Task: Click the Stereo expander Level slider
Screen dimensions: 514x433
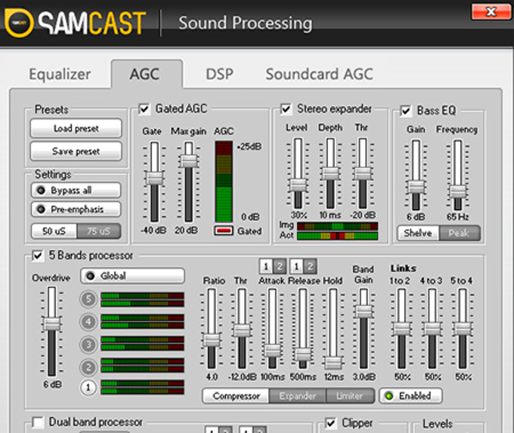Action: coord(298,185)
